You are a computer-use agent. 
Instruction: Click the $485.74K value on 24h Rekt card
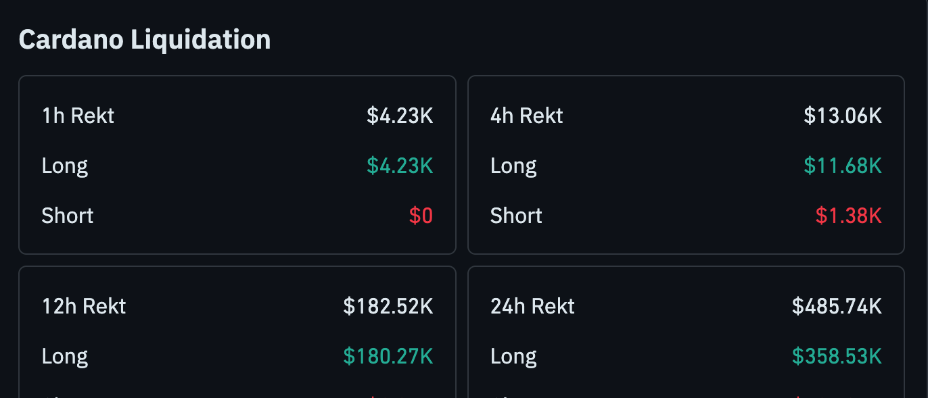coord(837,306)
